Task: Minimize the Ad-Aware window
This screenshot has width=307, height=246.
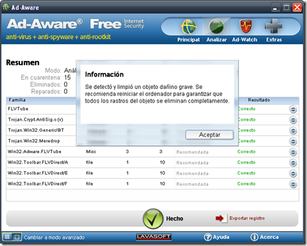Action: [x=275, y=8]
